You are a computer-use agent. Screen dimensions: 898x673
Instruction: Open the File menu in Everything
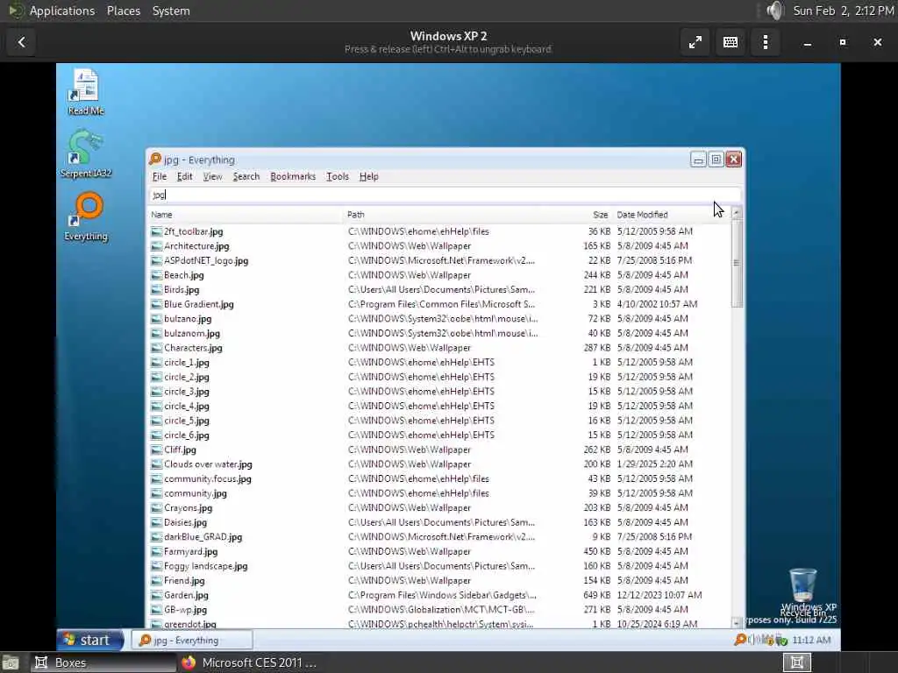point(160,176)
